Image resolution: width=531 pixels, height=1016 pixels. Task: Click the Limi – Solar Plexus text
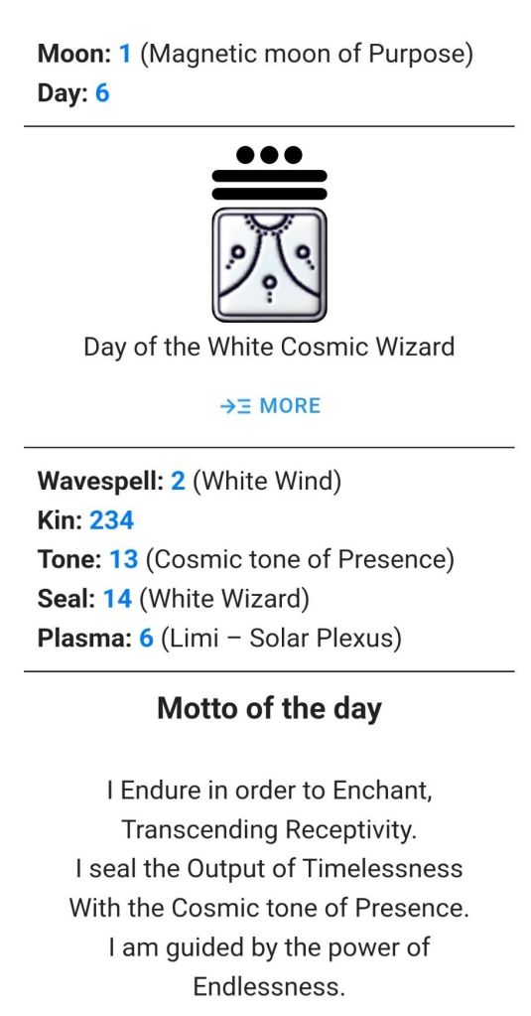[x=281, y=639]
